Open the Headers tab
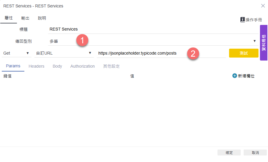The height and width of the screenshot is (162, 268). [x=37, y=66]
